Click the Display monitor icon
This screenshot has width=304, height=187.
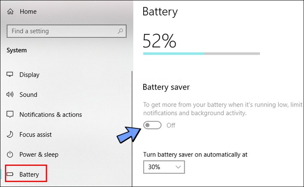click(11, 75)
